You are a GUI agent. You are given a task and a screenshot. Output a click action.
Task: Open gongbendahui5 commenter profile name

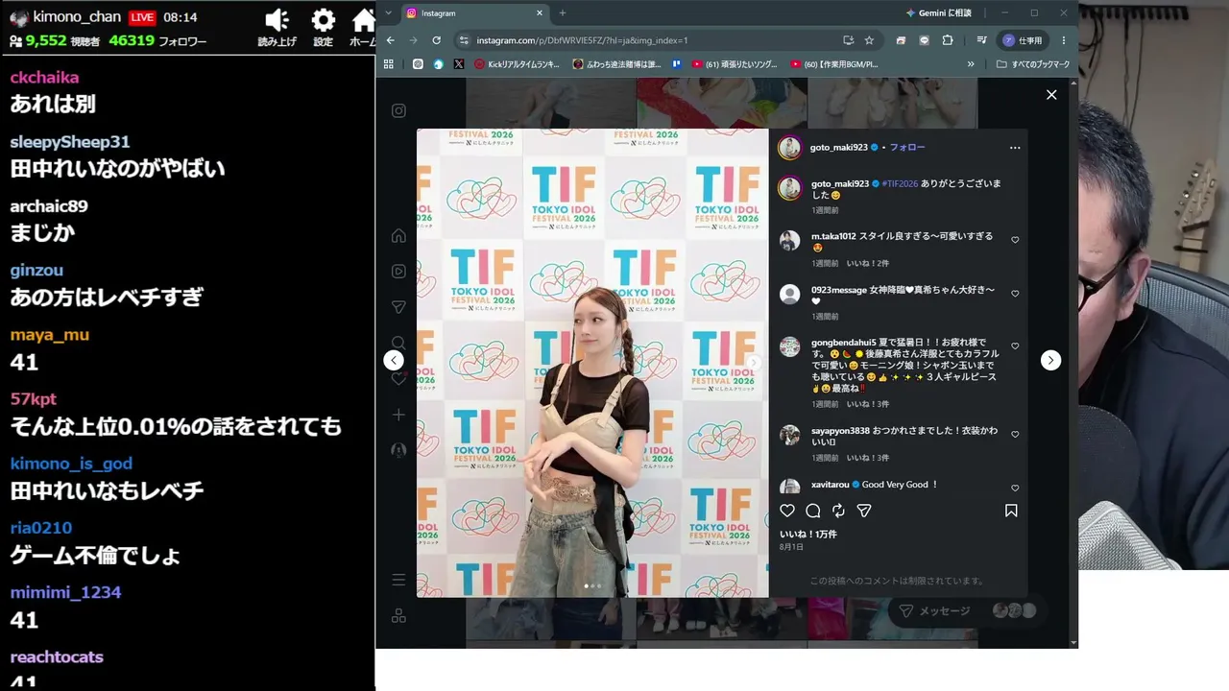click(845, 343)
